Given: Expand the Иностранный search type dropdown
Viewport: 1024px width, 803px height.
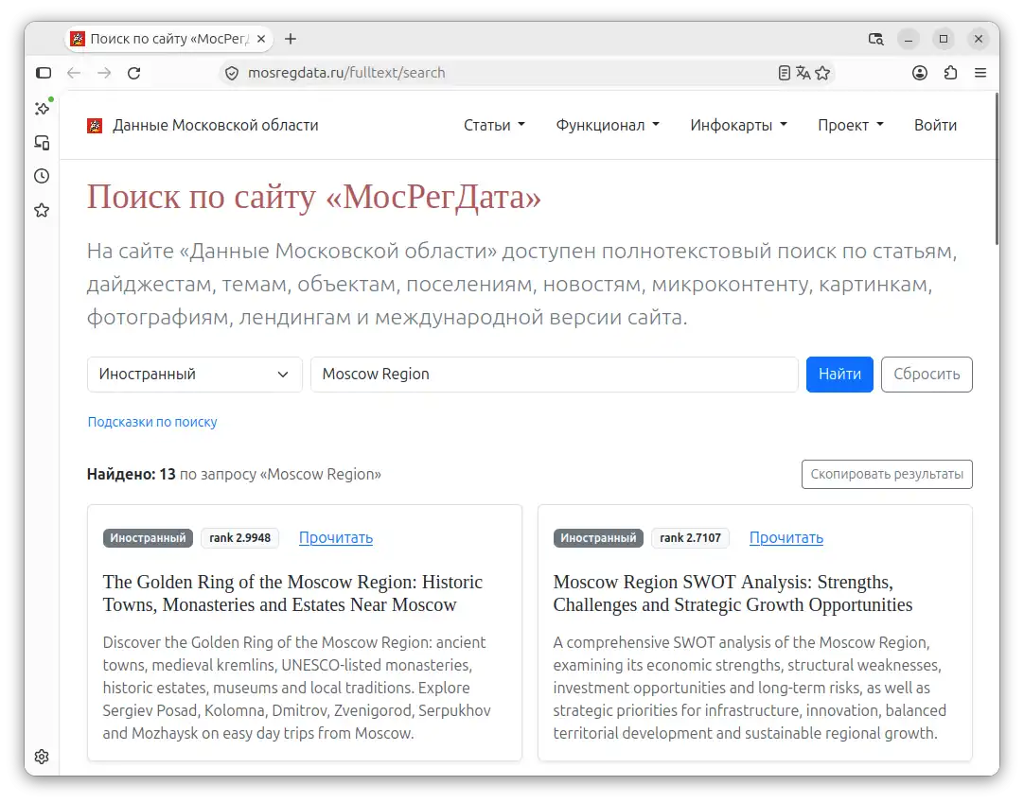Looking at the screenshot, I should 195,375.
